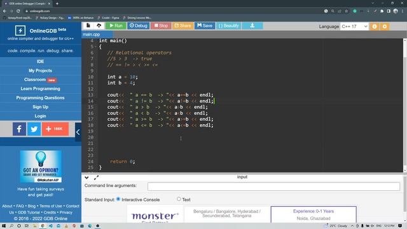The width and height of the screenshot is (407, 229).
Task: Open the Chrome three-dot menu
Action: pos(403,11)
